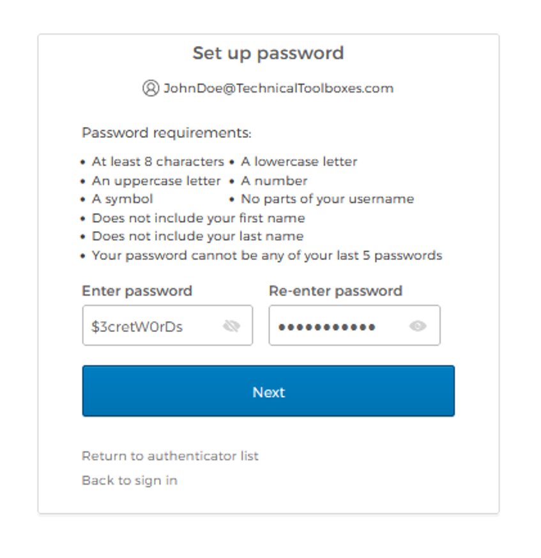Focus the Re-enter password masked field
This screenshot has height=558, width=541.
tap(354, 325)
